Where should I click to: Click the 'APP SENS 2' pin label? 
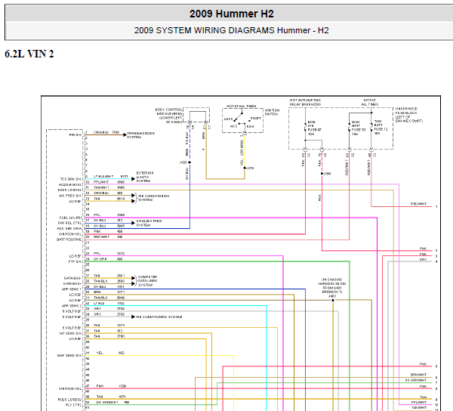(72, 306)
